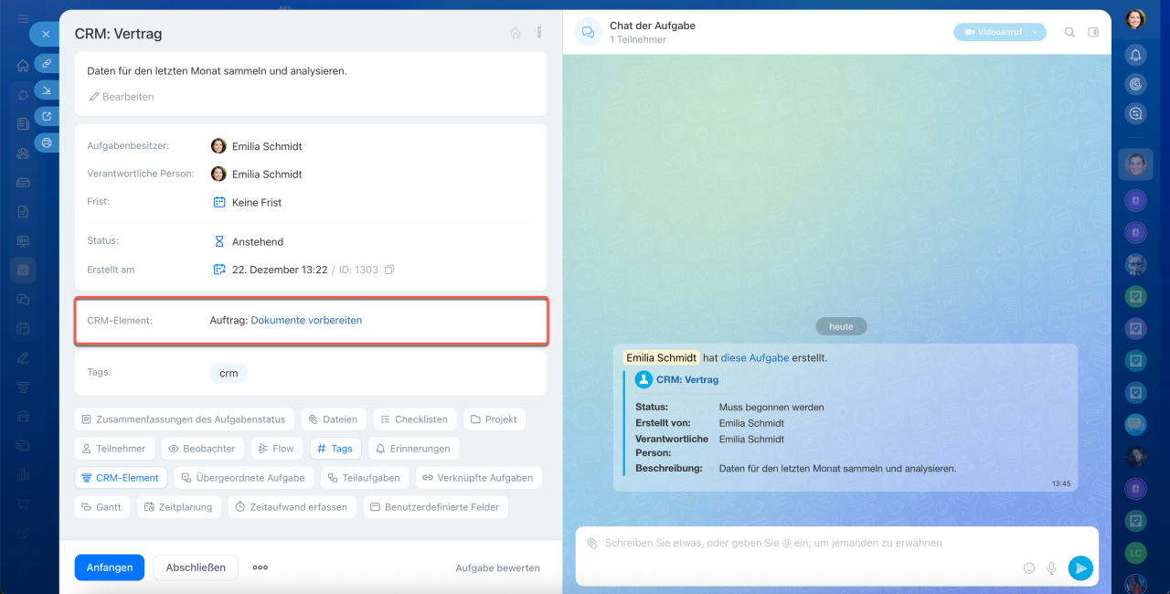Send the chat message
The width and height of the screenshot is (1170, 594).
point(1080,568)
